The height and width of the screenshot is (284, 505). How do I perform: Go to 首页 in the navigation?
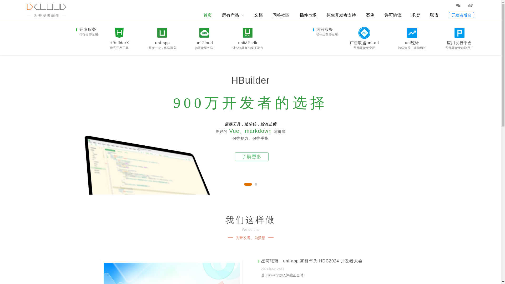tap(208, 15)
